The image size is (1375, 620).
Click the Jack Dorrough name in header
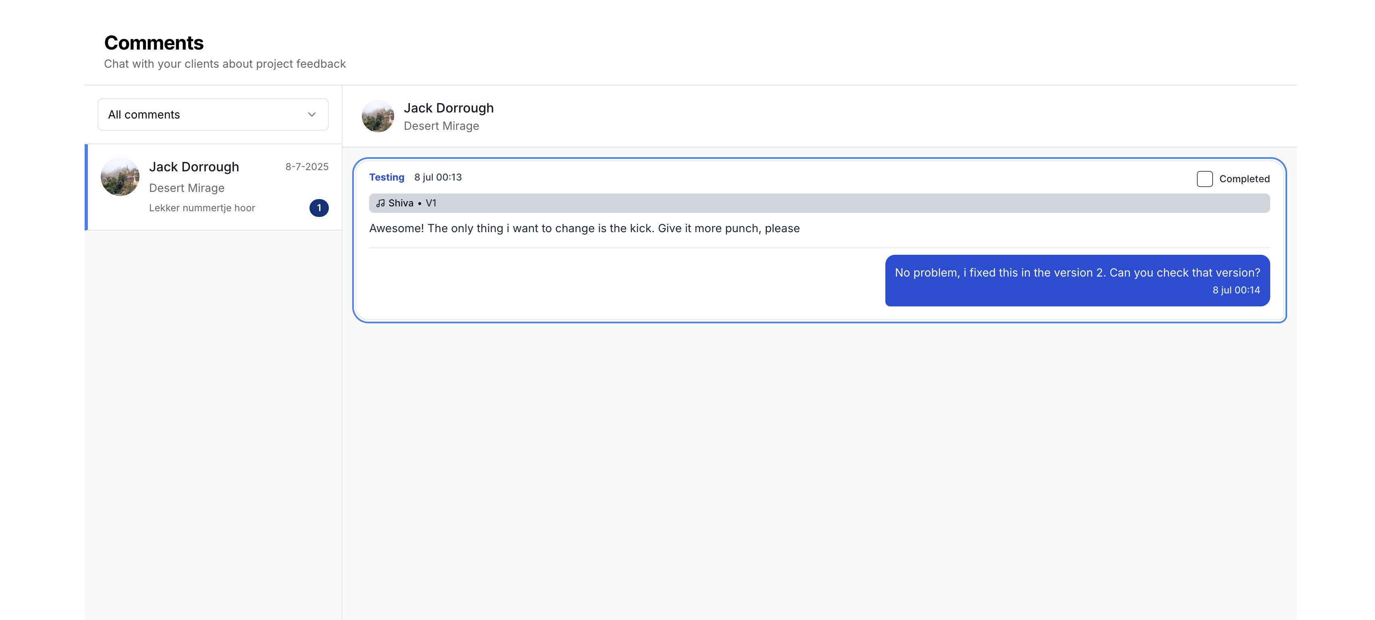(x=449, y=108)
